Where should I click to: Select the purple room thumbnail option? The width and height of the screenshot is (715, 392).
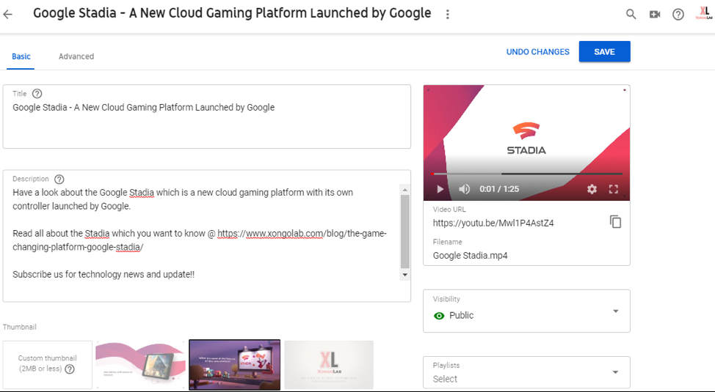[x=234, y=365]
